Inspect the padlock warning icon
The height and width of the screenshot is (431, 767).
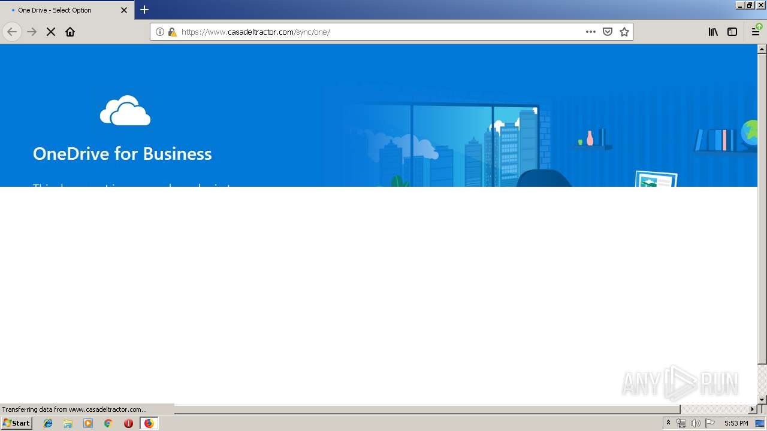pyautogui.click(x=172, y=32)
